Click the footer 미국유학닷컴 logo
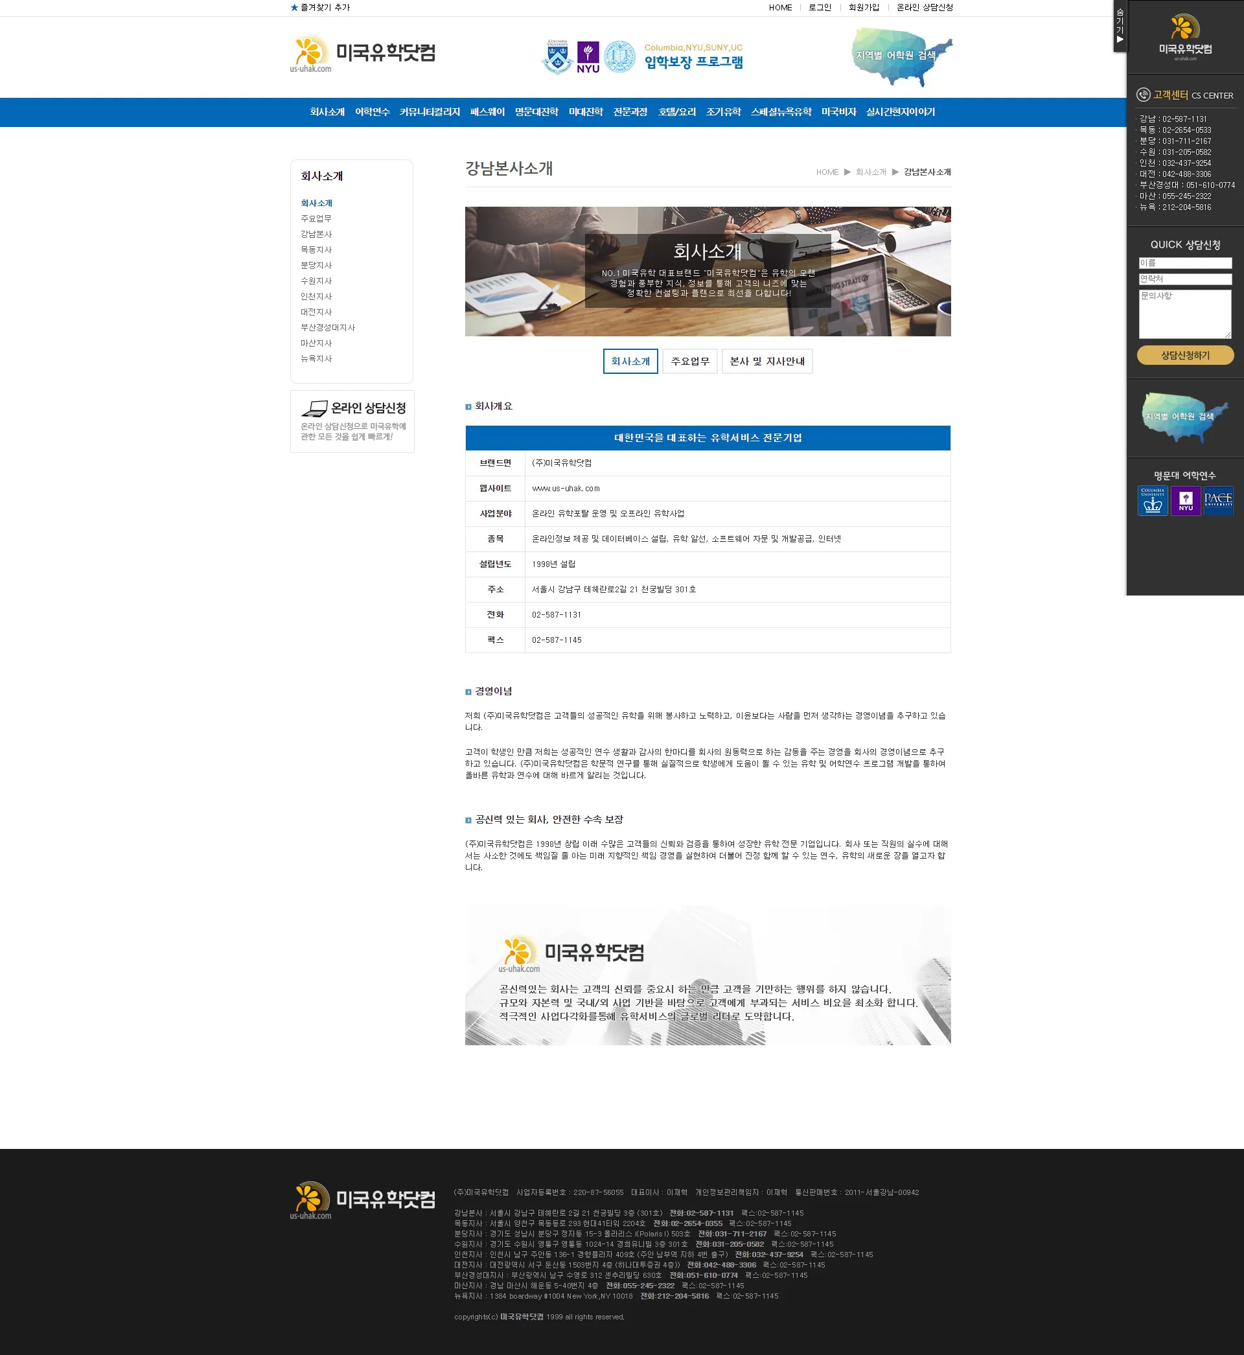The image size is (1244, 1355). 363,1201
